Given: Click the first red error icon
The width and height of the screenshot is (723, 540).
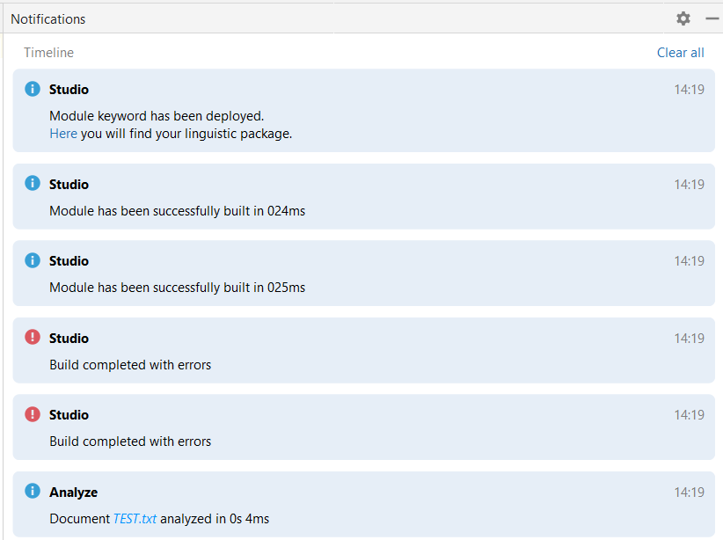Looking at the screenshot, I should point(33,338).
